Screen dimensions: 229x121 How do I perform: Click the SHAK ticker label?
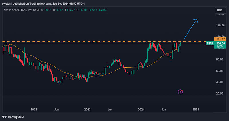210,43
